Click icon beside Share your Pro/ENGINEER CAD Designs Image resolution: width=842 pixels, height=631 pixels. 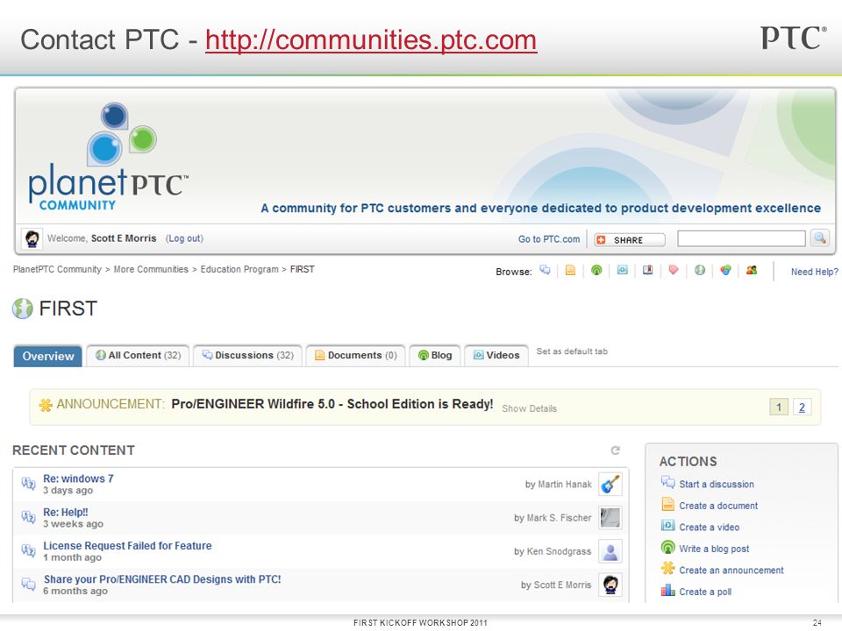click(28, 584)
